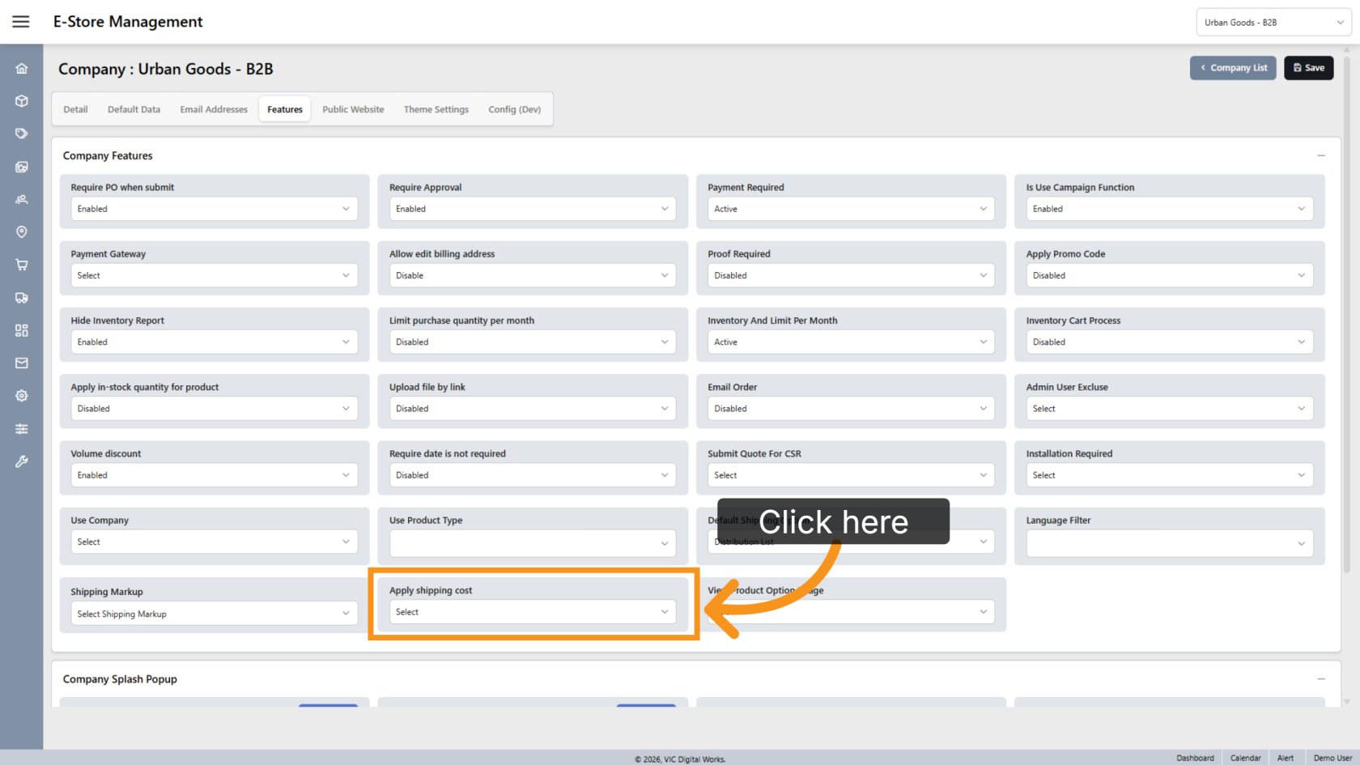
Task: Open the cube products icon in sidebar
Action: click(22, 101)
